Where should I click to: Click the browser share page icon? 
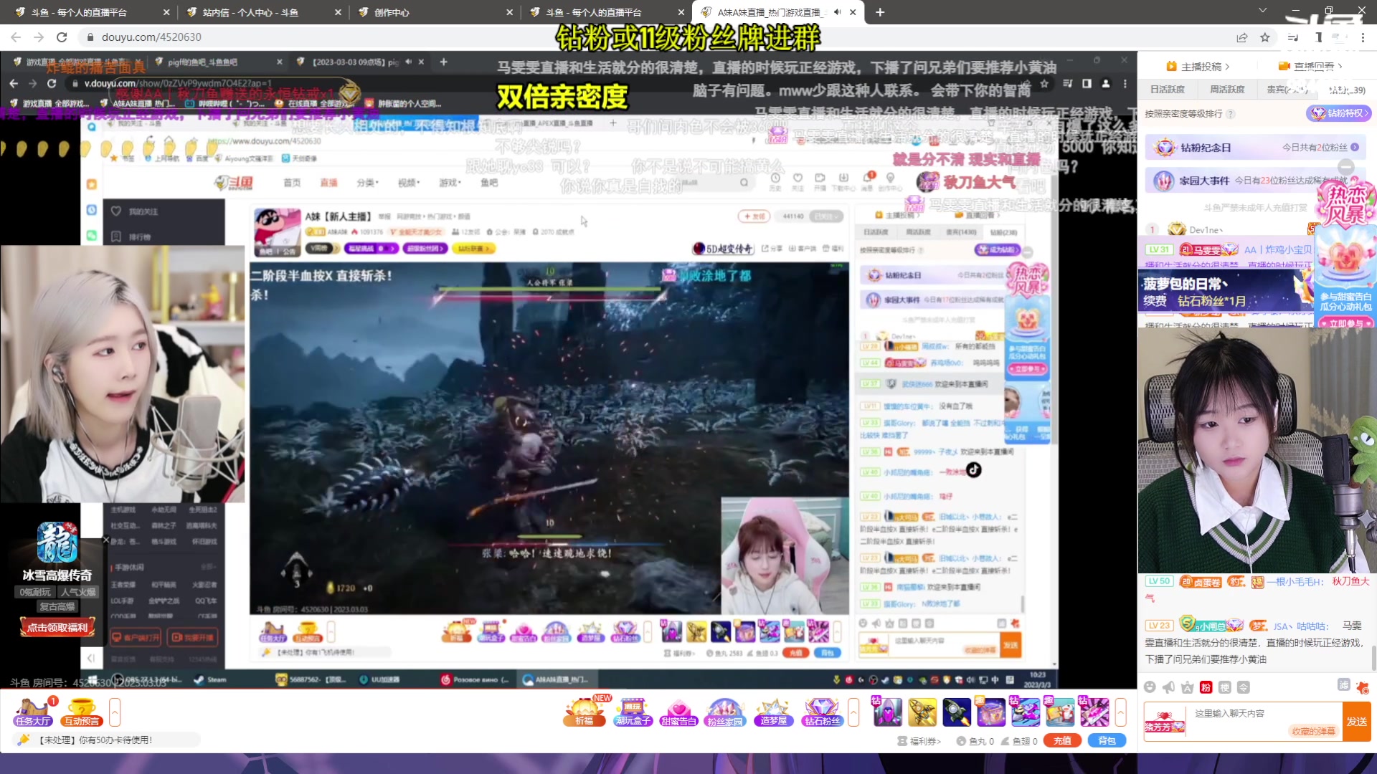click(1242, 37)
